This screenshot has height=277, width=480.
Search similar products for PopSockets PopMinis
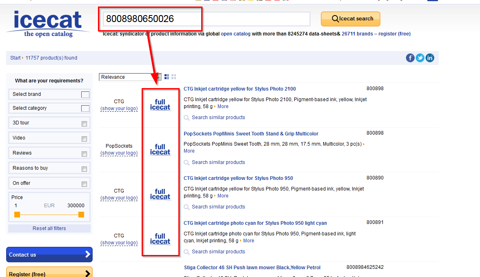point(219,162)
